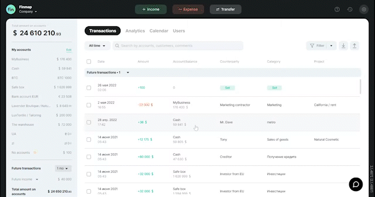Click the Account/balance column header
375x197 pixels.
(x=185, y=61)
